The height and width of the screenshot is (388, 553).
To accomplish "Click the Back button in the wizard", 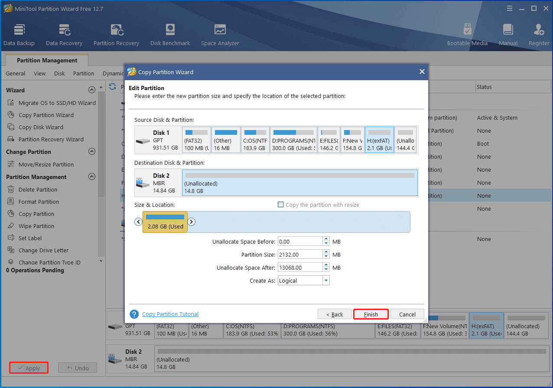I will coord(335,314).
